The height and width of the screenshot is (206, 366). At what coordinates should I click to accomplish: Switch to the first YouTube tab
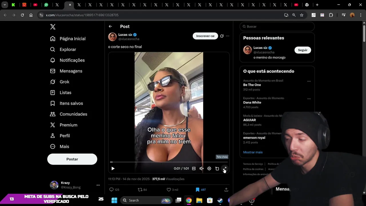click(35, 5)
